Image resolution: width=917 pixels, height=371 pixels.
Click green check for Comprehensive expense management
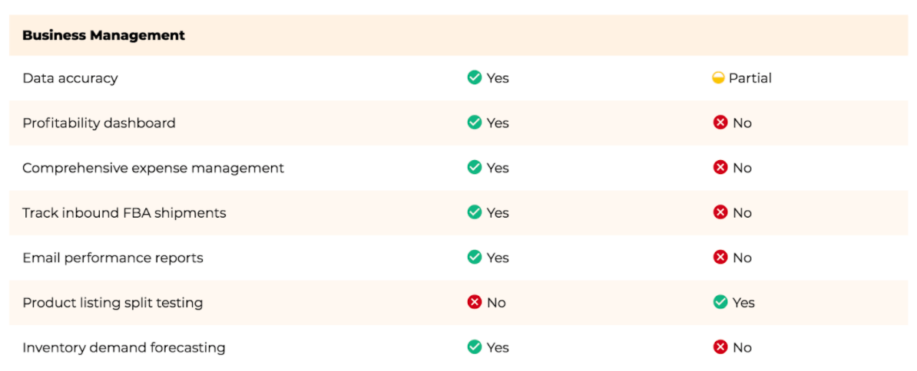pos(475,167)
